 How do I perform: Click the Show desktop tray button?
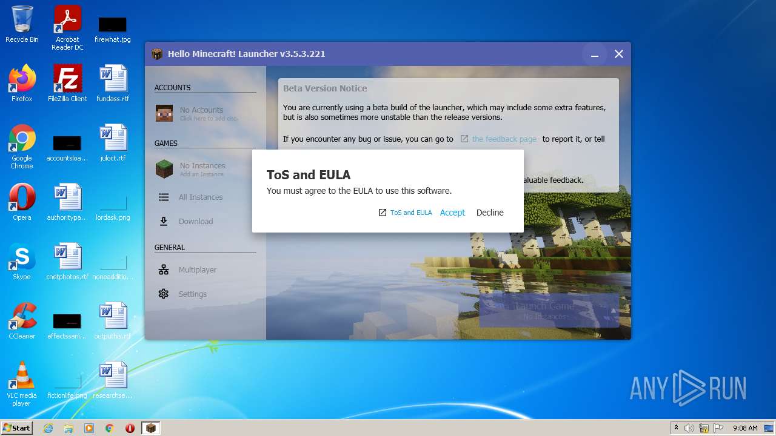(x=769, y=428)
